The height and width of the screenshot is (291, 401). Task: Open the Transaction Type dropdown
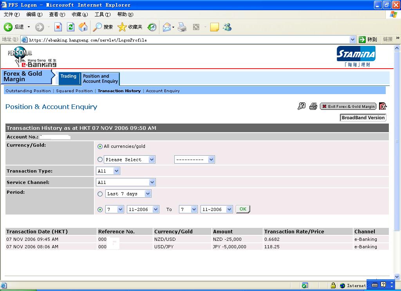tap(108, 171)
